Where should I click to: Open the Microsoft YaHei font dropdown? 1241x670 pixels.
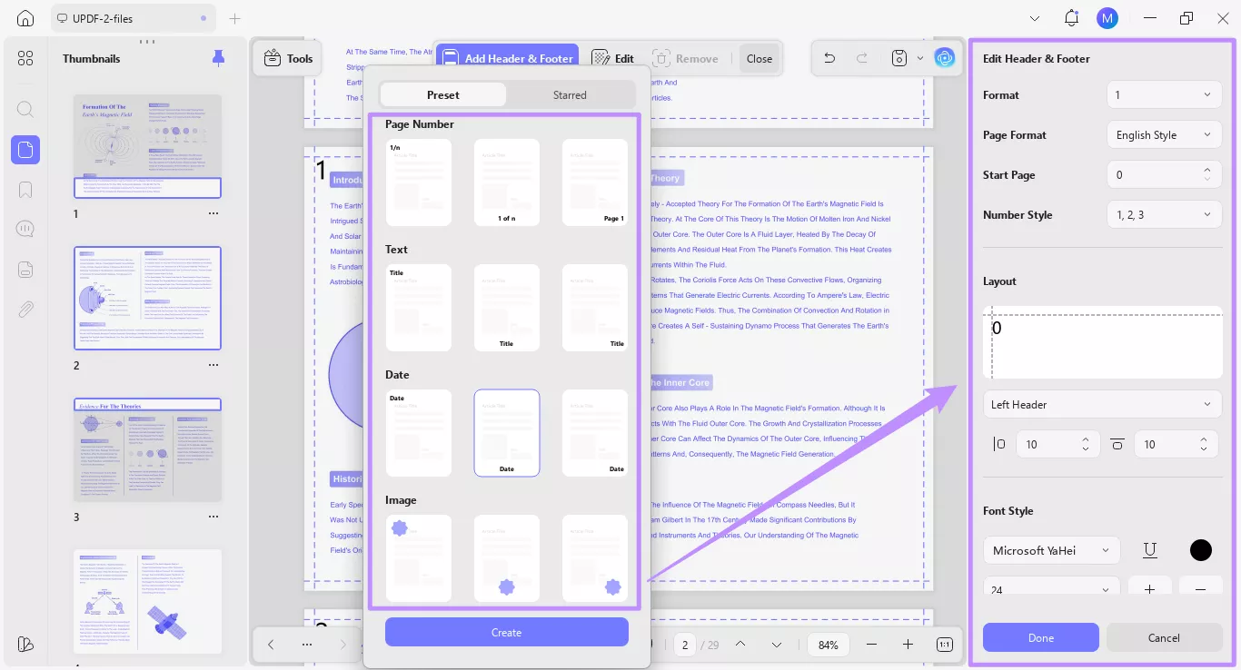1051,550
